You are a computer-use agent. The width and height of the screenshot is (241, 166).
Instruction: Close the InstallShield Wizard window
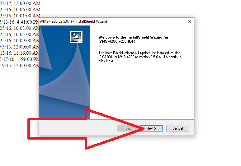189,21
